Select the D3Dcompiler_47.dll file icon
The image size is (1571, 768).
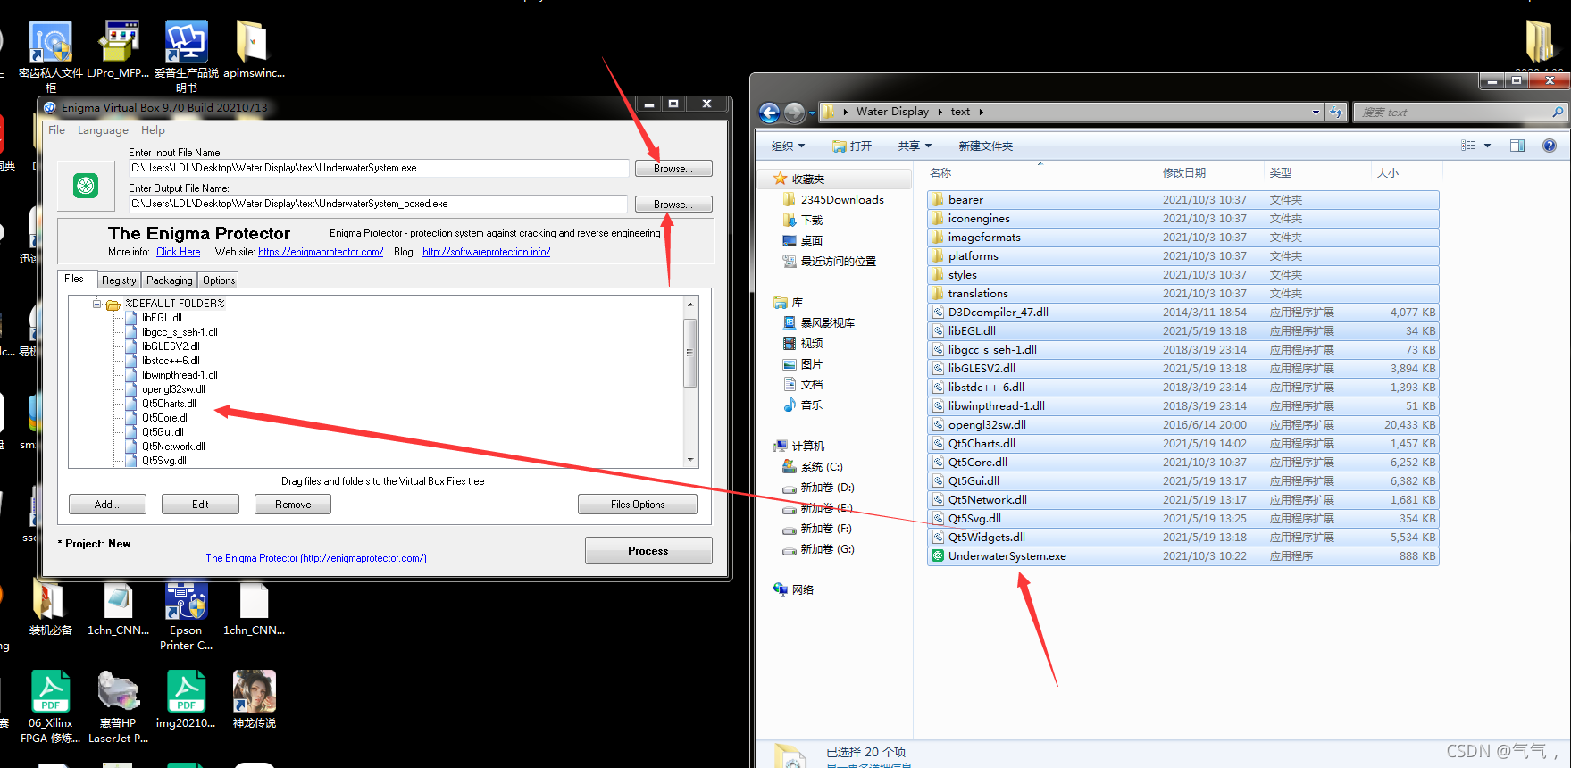tap(938, 313)
